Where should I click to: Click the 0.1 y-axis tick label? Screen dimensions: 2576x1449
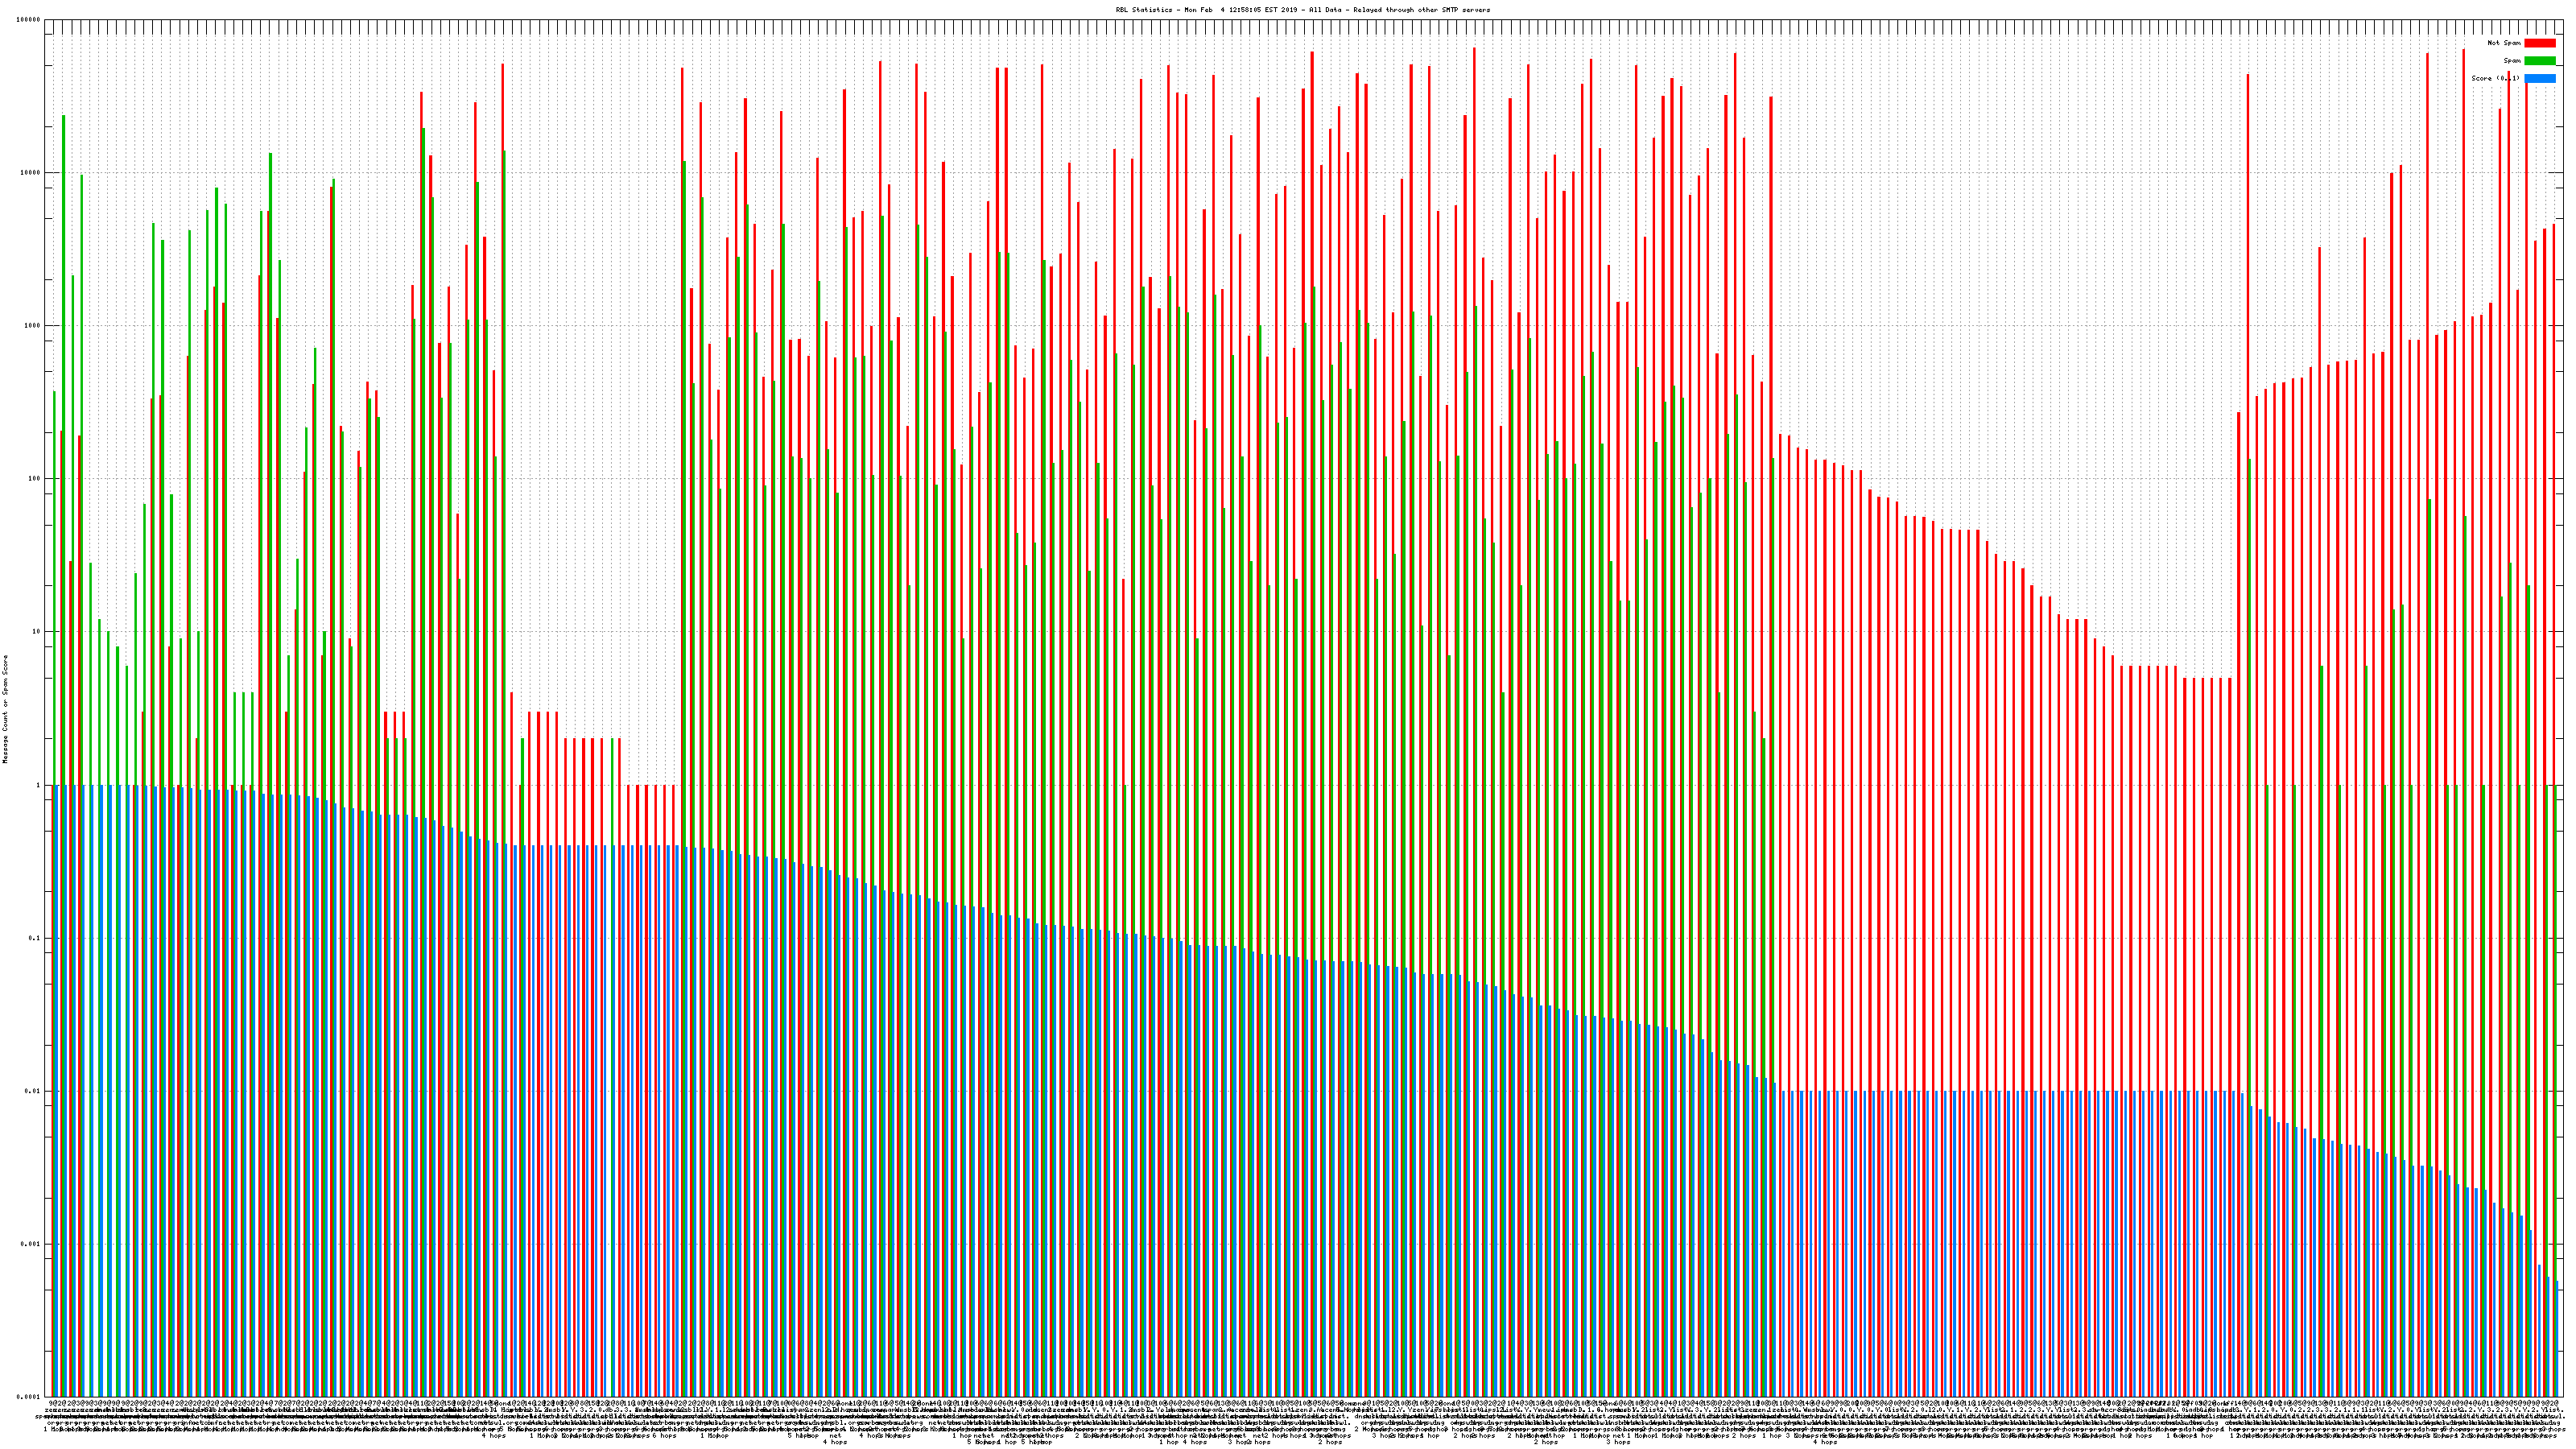35,938
